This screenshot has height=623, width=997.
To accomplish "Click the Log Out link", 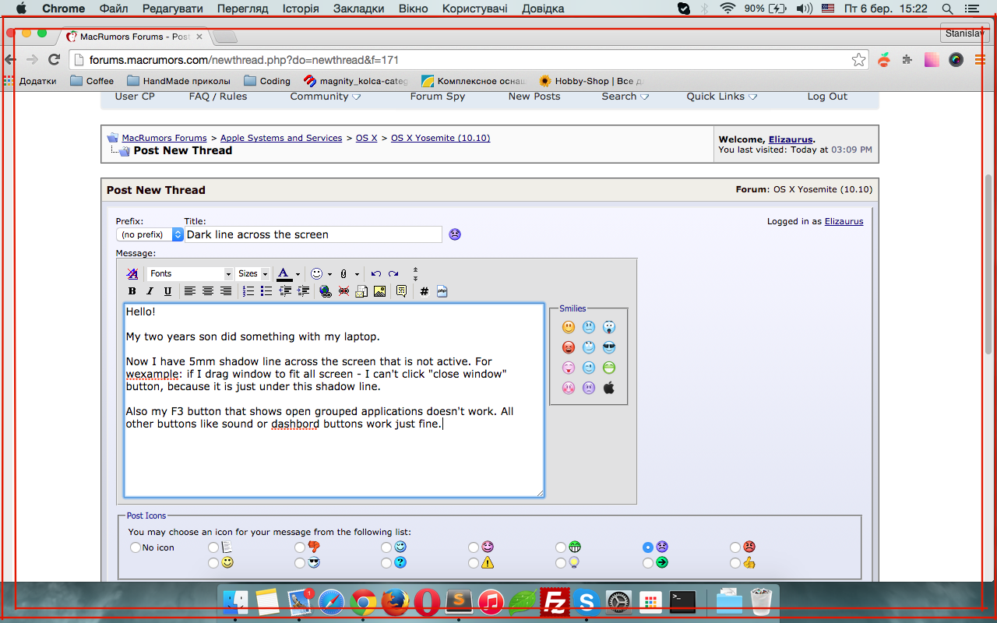I will pyautogui.click(x=827, y=97).
